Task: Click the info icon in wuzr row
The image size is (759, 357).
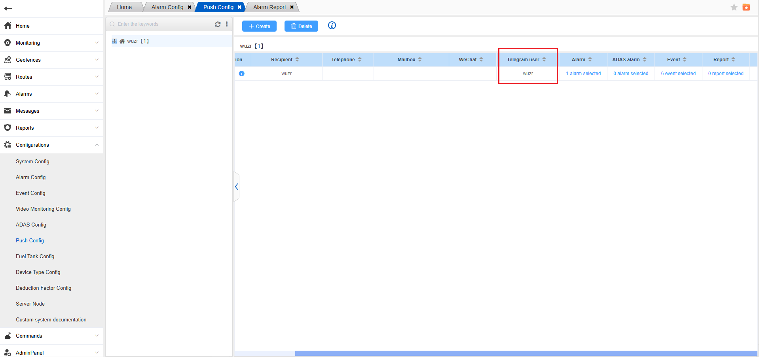Action: (242, 74)
